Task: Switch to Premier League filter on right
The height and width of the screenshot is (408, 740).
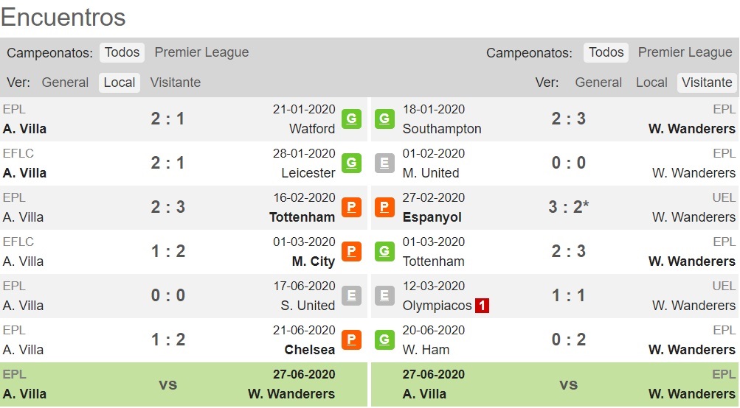Action: click(x=685, y=52)
